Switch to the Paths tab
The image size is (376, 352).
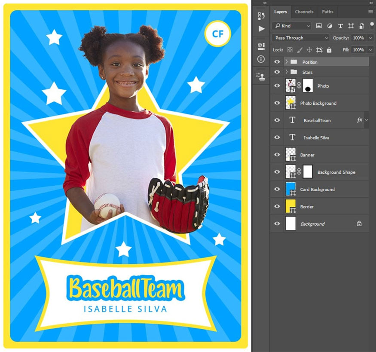(x=327, y=12)
